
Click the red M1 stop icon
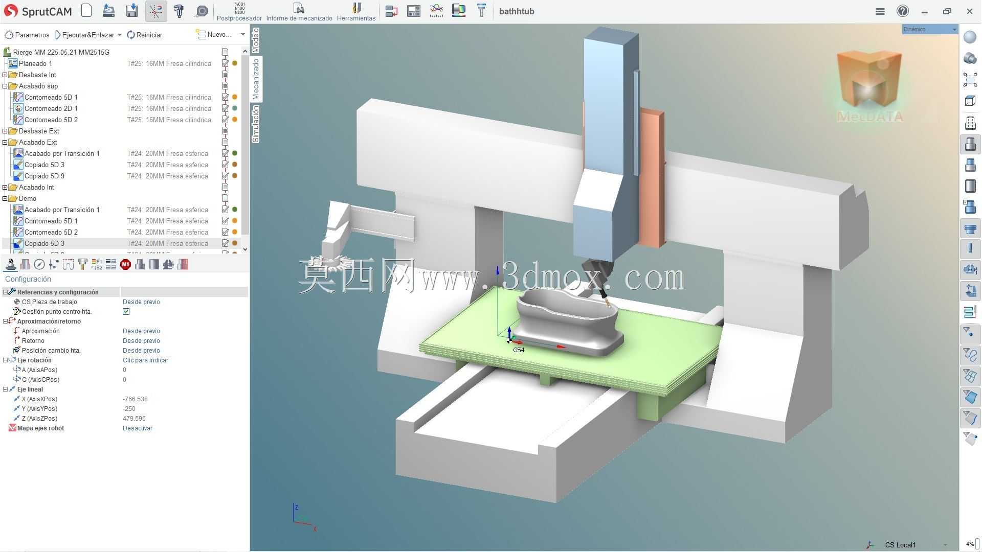(125, 264)
